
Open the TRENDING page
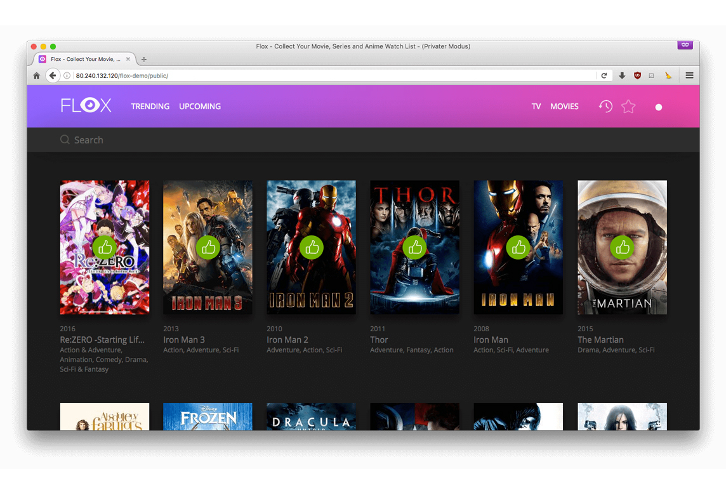(150, 107)
